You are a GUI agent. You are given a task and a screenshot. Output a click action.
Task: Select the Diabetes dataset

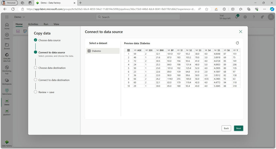[103, 51]
